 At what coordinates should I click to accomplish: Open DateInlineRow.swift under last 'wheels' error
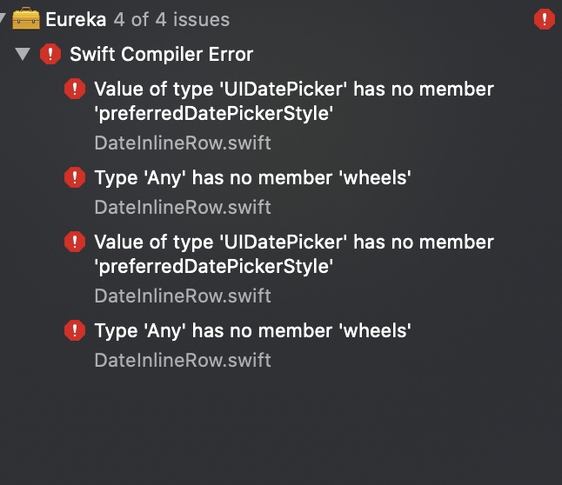(x=183, y=360)
